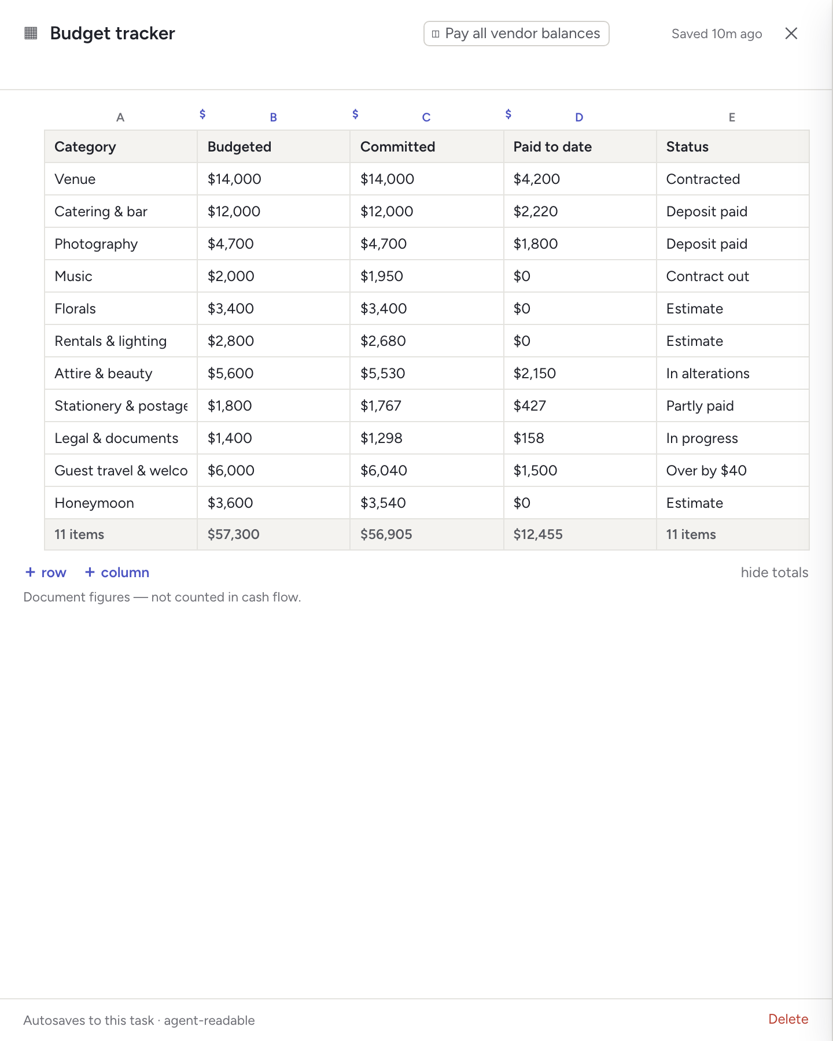The image size is (833, 1041).
Task: Click the In alterations status cell
Action: click(732, 374)
